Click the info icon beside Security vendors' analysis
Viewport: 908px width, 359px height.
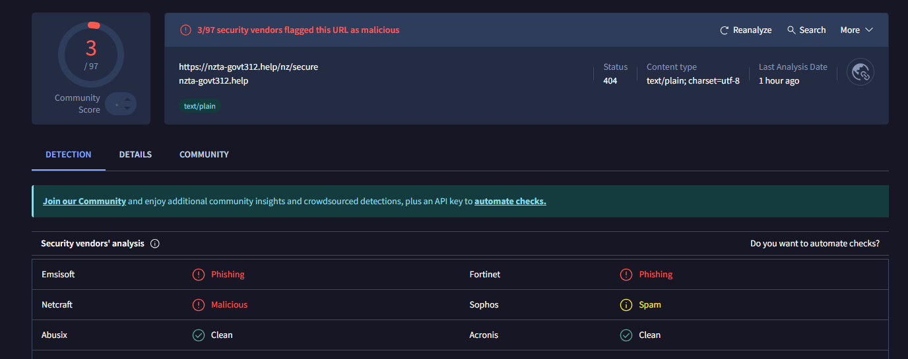[x=155, y=244]
